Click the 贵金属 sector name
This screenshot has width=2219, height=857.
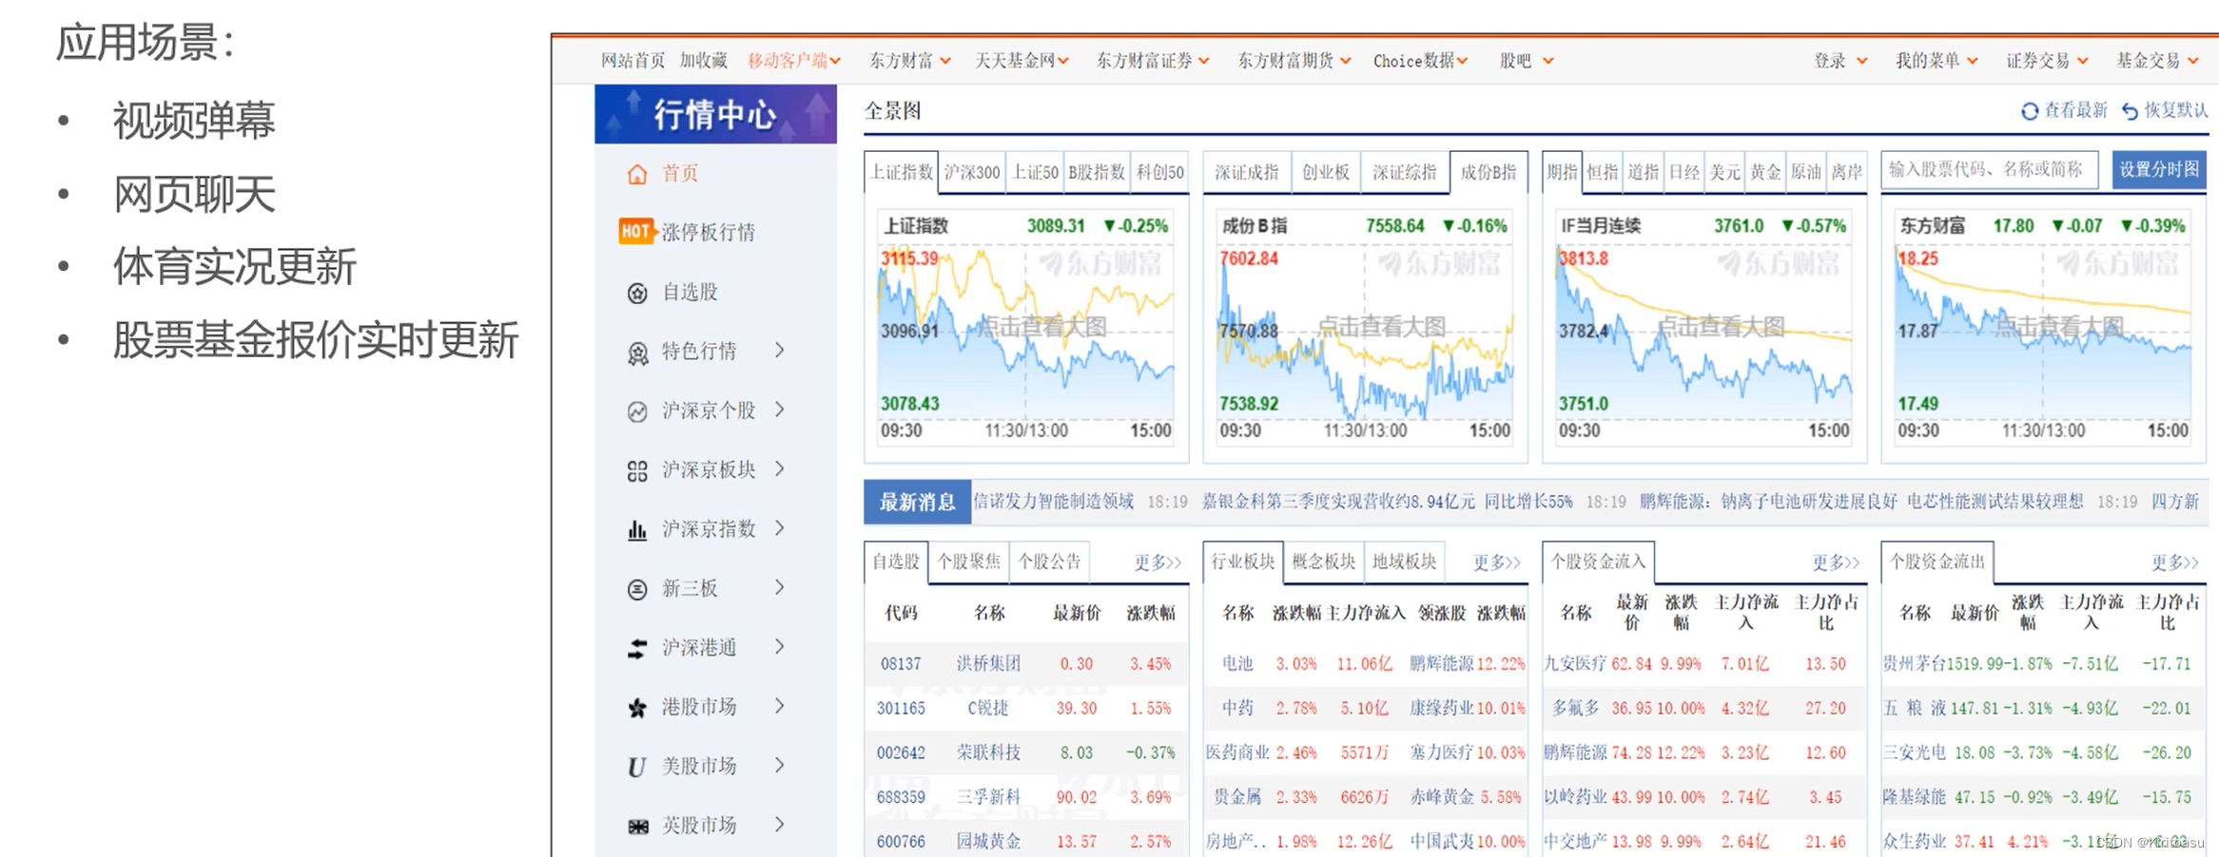(1237, 797)
